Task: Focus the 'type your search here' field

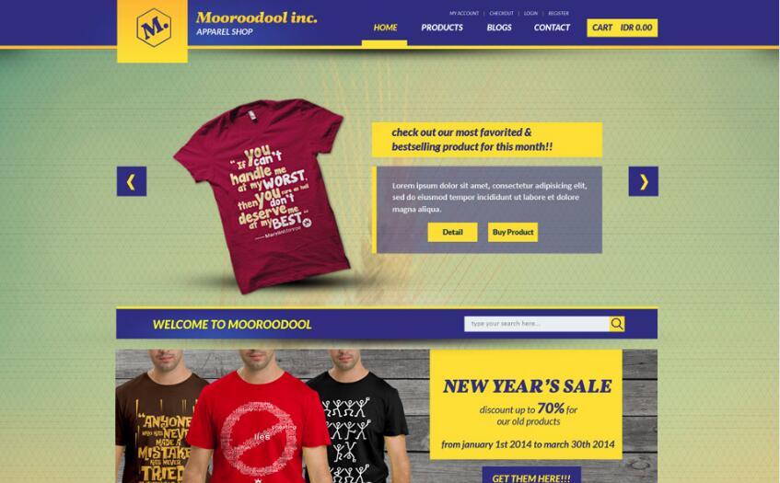Action: (x=537, y=324)
